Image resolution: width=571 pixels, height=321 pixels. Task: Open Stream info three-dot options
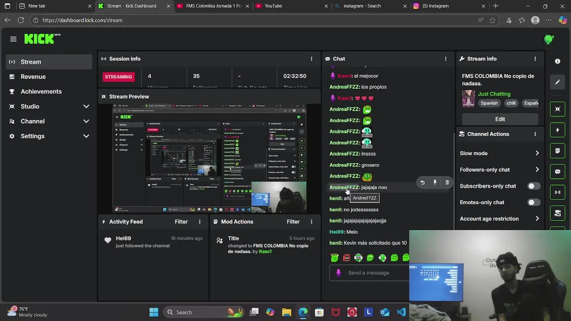[535, 59]
